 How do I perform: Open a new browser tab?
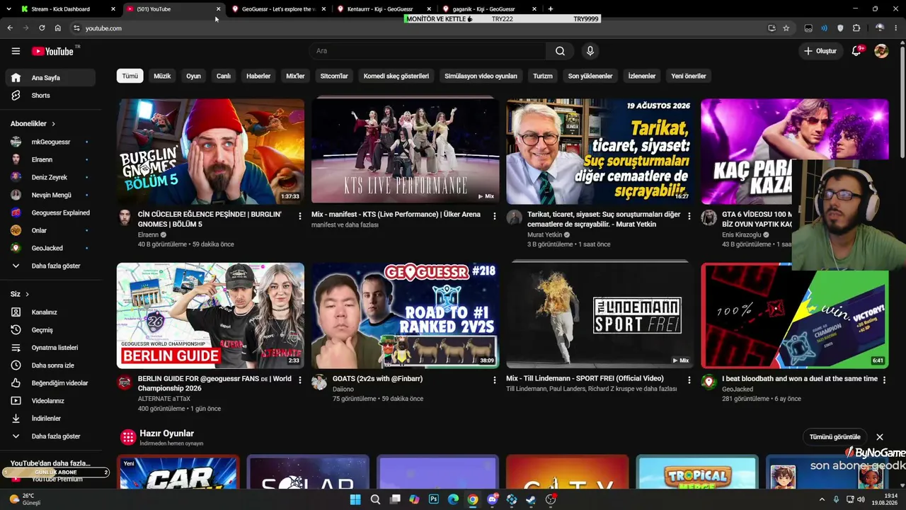pyautogui.click(x=550, y=9)
